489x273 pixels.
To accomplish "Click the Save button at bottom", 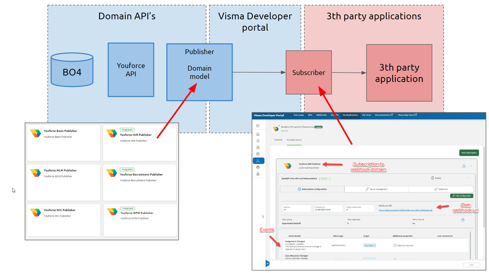I will pos(471,265).
